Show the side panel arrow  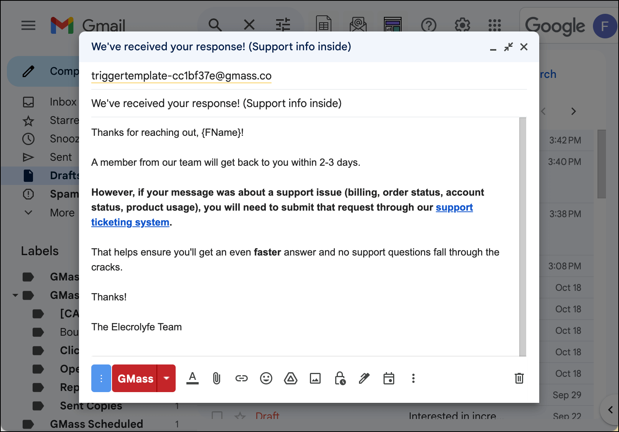tap(610, 410)
